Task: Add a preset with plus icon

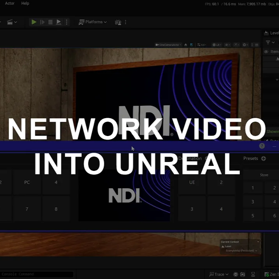Action: click(263, 158)
